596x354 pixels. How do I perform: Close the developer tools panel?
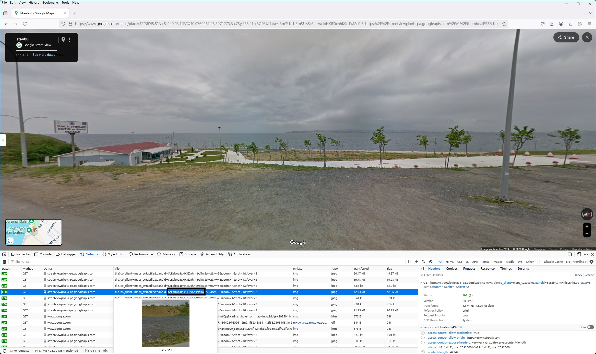[x=592, y=254]
